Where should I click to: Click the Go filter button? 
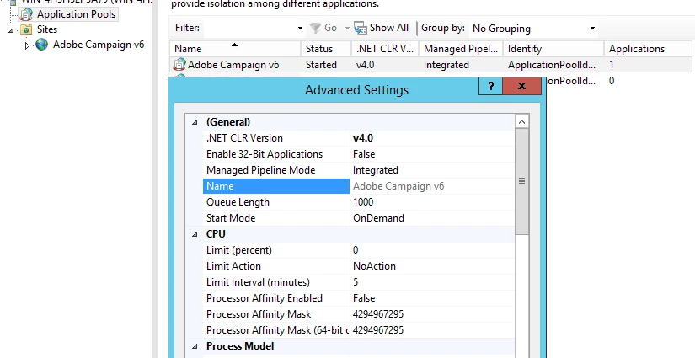tap(323, 28)
